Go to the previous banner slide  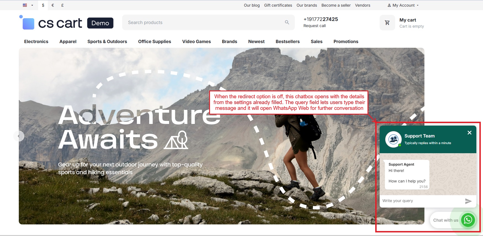tap(19, 136)
